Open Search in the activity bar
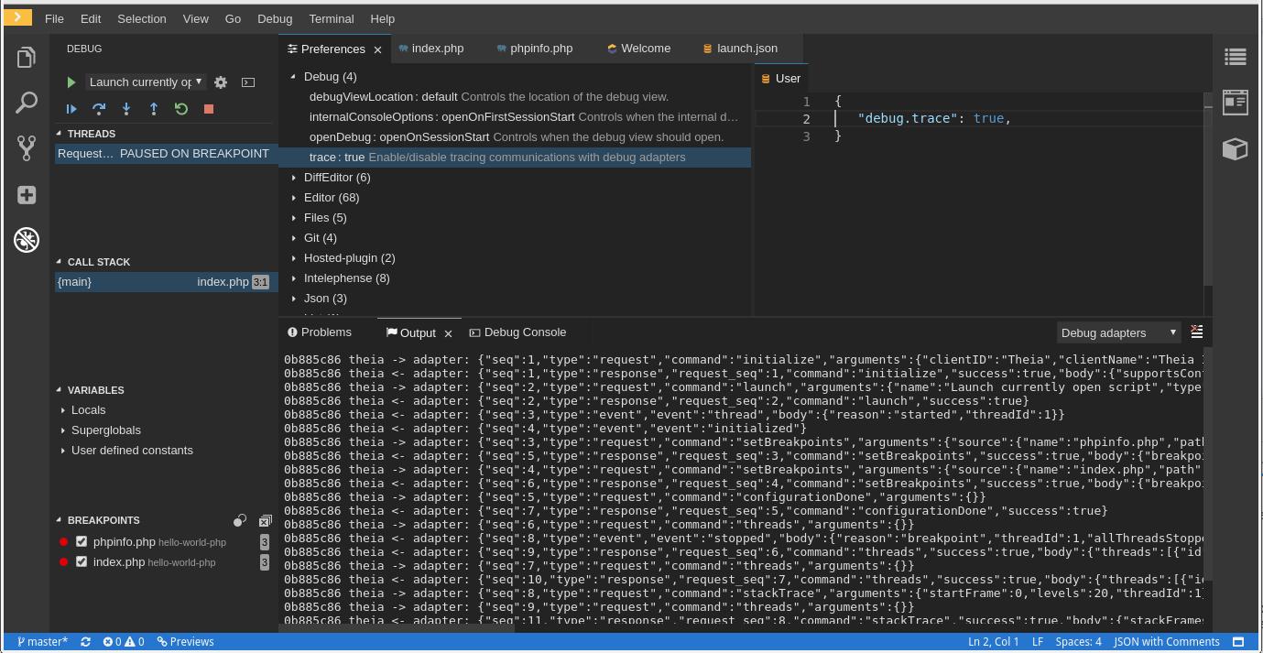 tap(26, 103)
